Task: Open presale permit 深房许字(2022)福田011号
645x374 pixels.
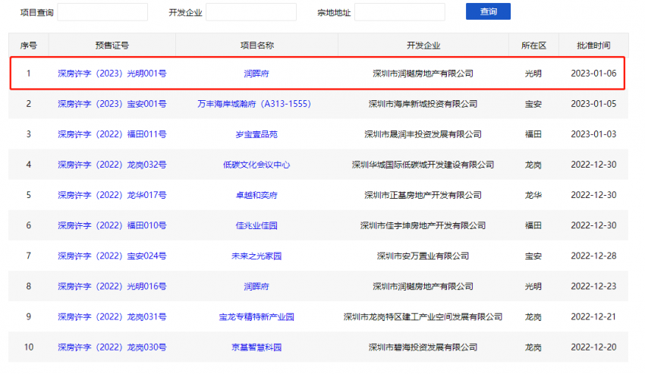Action: [x=112, y=134]
